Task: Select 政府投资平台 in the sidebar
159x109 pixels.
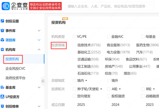Action: (x=15, y=78)
